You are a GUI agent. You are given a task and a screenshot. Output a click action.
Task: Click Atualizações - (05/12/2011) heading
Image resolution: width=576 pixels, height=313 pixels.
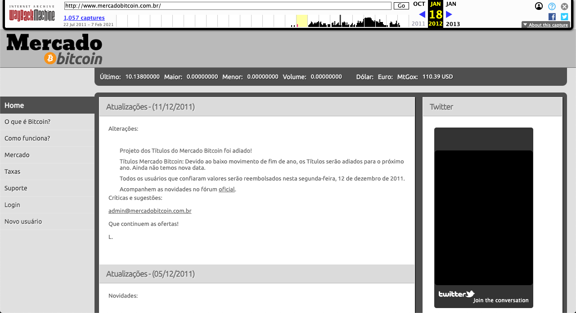(150, 274)
